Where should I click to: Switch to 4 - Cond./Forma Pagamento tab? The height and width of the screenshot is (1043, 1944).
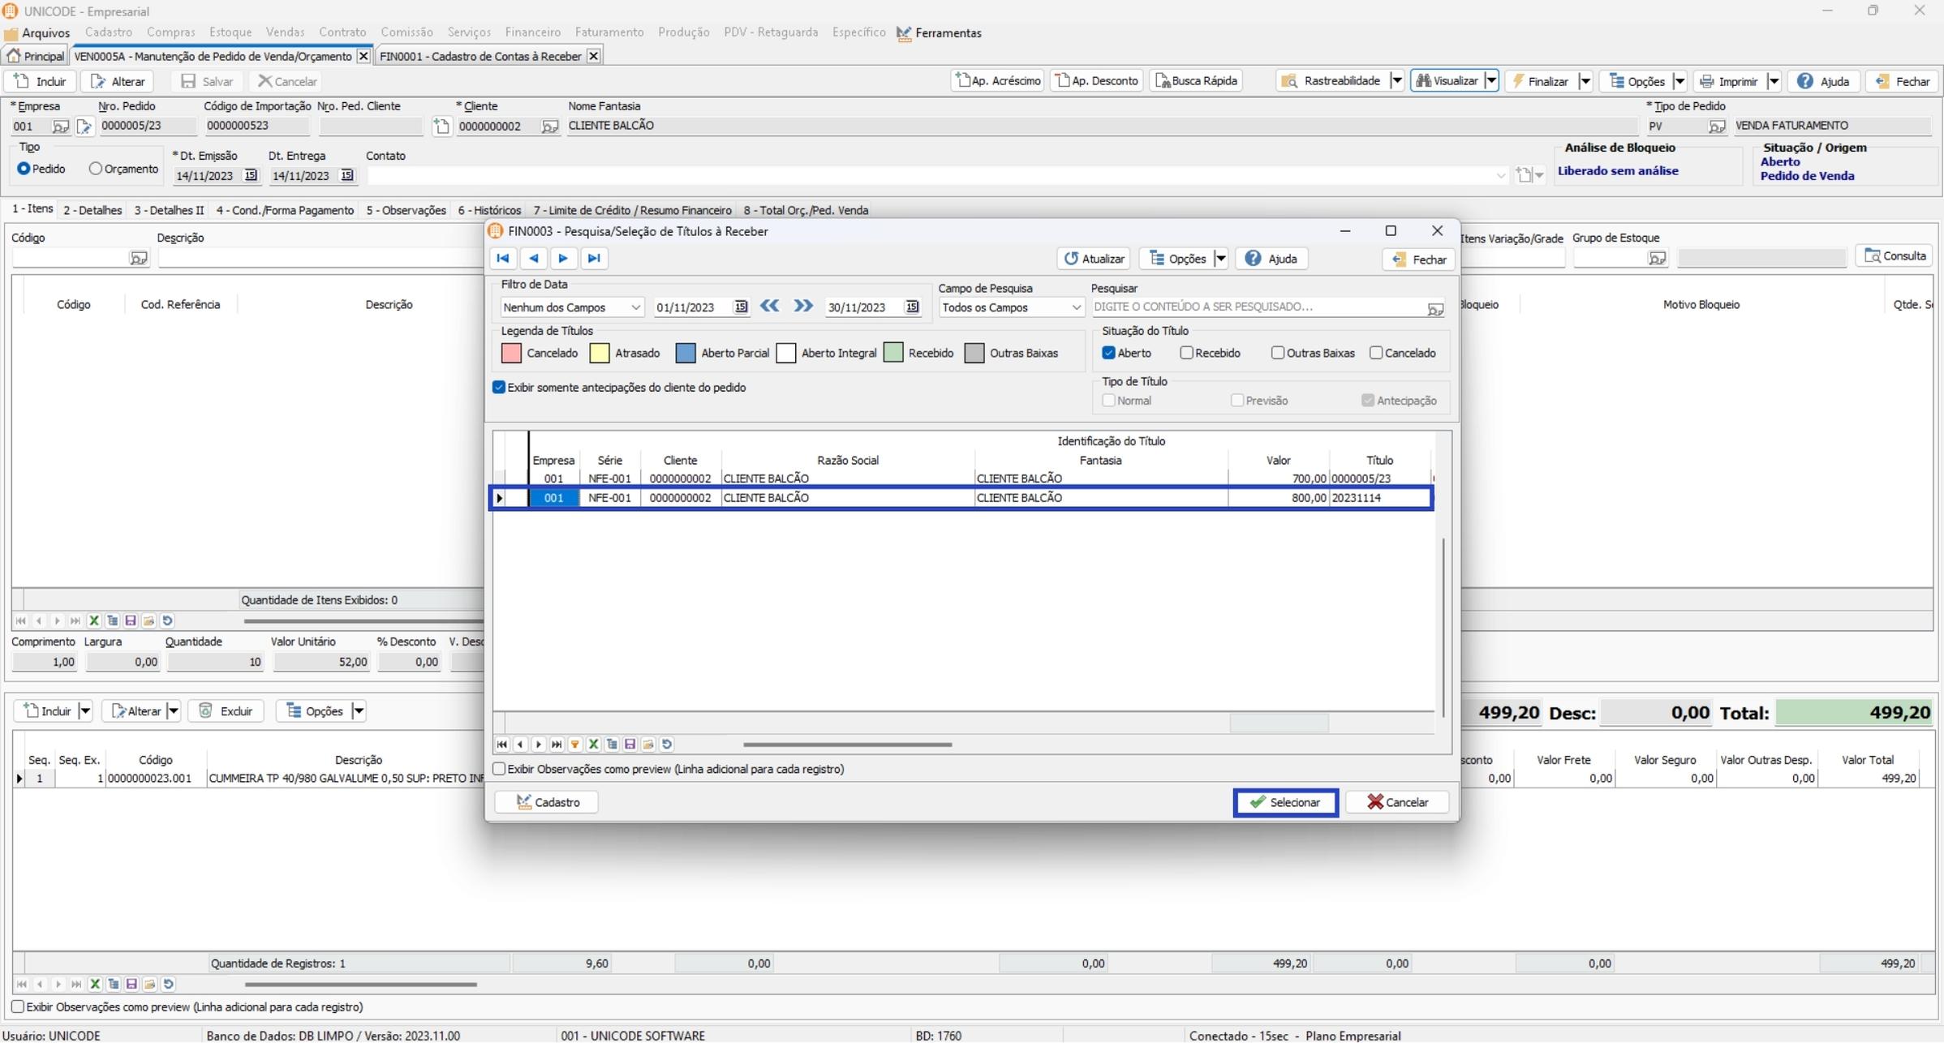coord(285,210)
